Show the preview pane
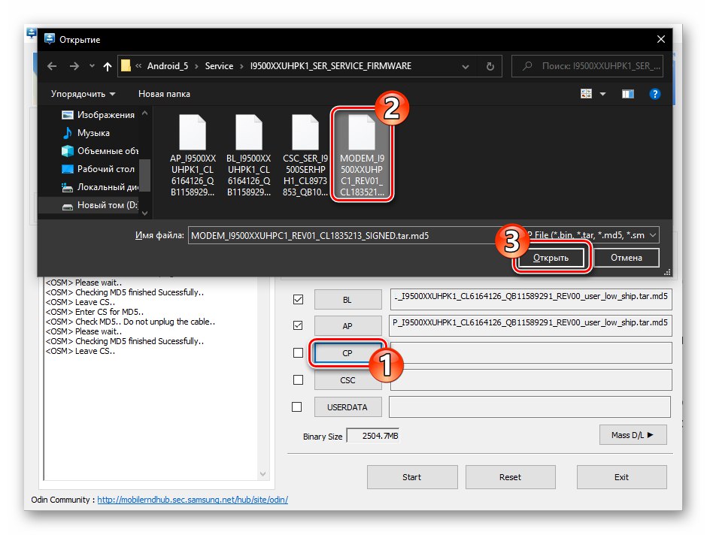The height and width of the screenshot is (535, 707). coord(630,93)
